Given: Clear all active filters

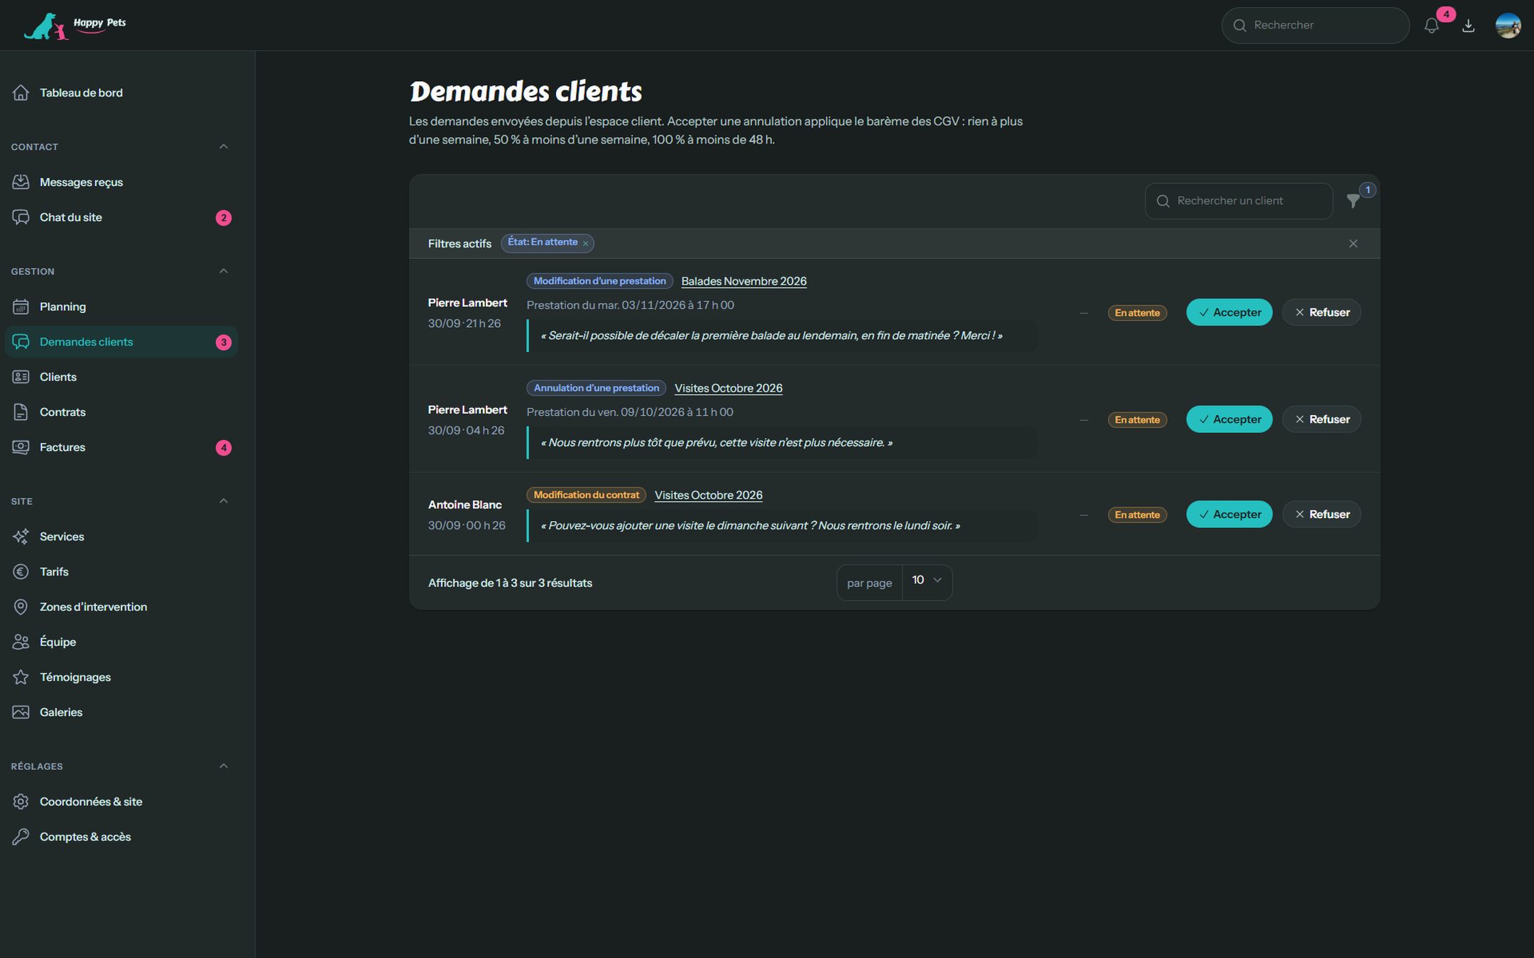Looking at the screenshot, I should tap(1353, 243).
